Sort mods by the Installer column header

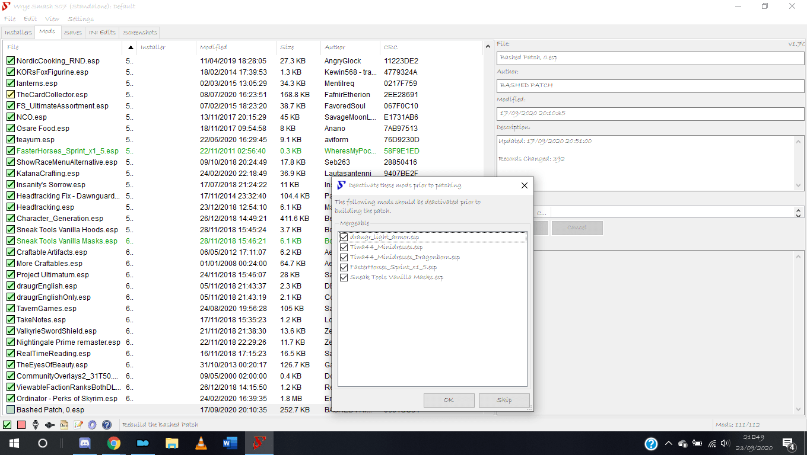pos(166,47)
